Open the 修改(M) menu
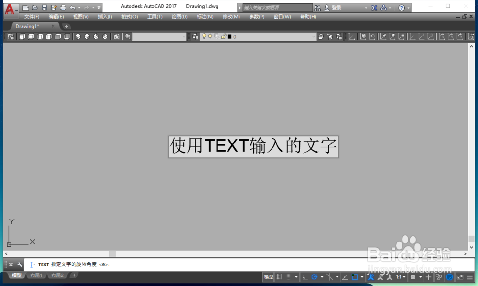Image resolution: width=478 pixels, height=286 pixels. click(231, 17)
